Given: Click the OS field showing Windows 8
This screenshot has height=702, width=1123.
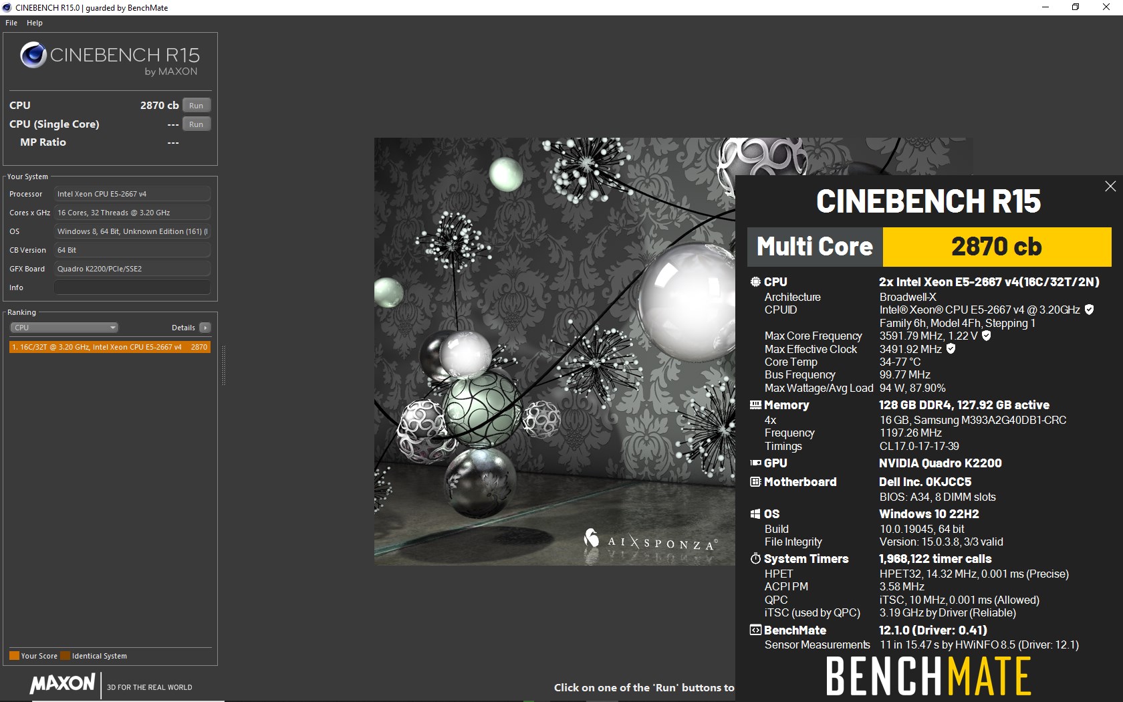Looking at the screenshot, I should 132,231.
